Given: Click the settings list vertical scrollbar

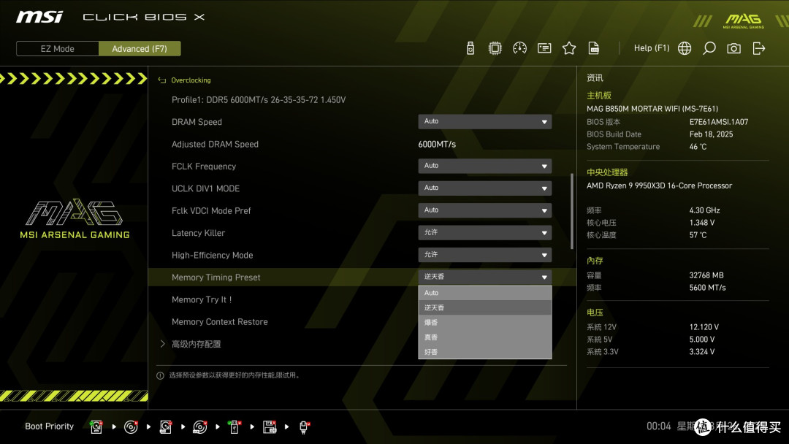Looking at the screenshot, I should (x=571, y=211).
